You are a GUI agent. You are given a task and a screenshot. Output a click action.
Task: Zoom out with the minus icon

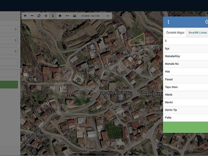(32, 16)
